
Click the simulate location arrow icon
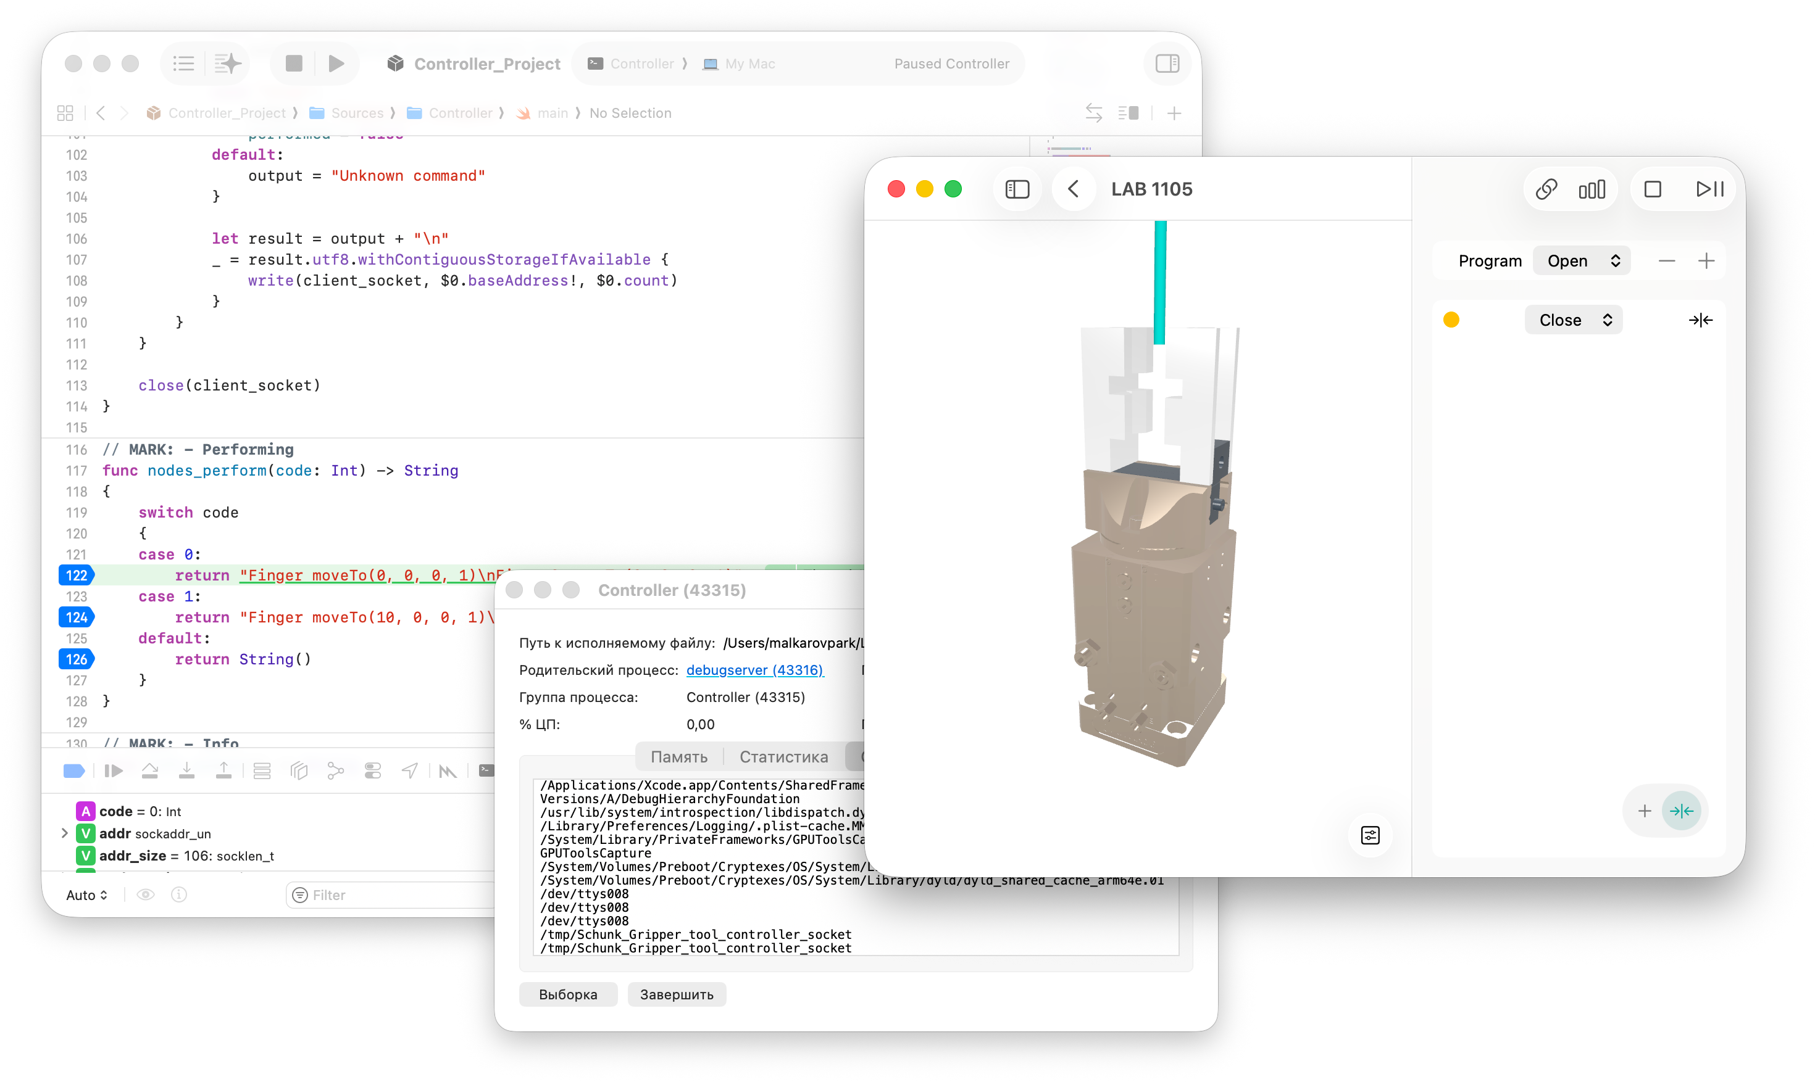point(410,770)
